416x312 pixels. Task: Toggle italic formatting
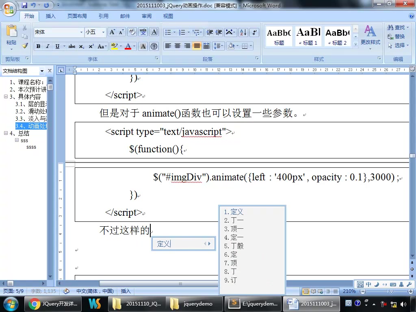pyautogui.click(x=48, y=46)
